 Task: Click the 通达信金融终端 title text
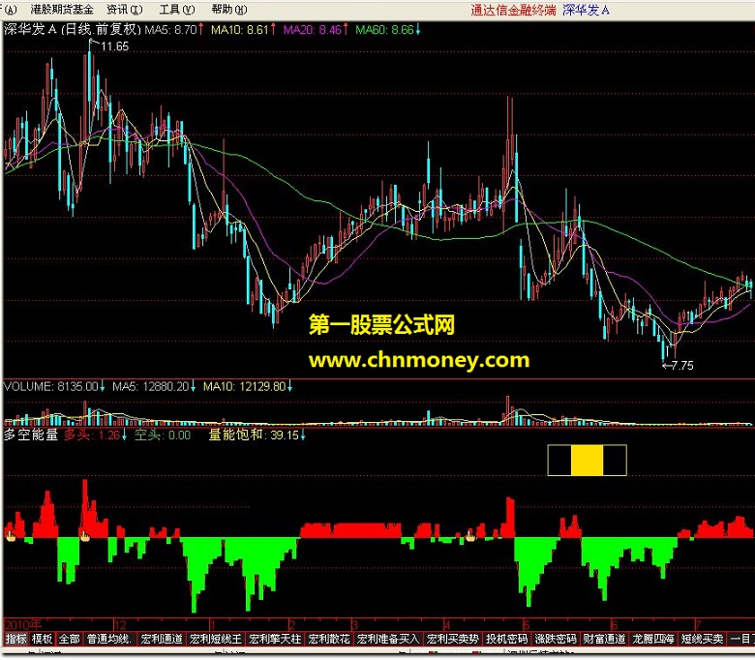tap(513, 10)
